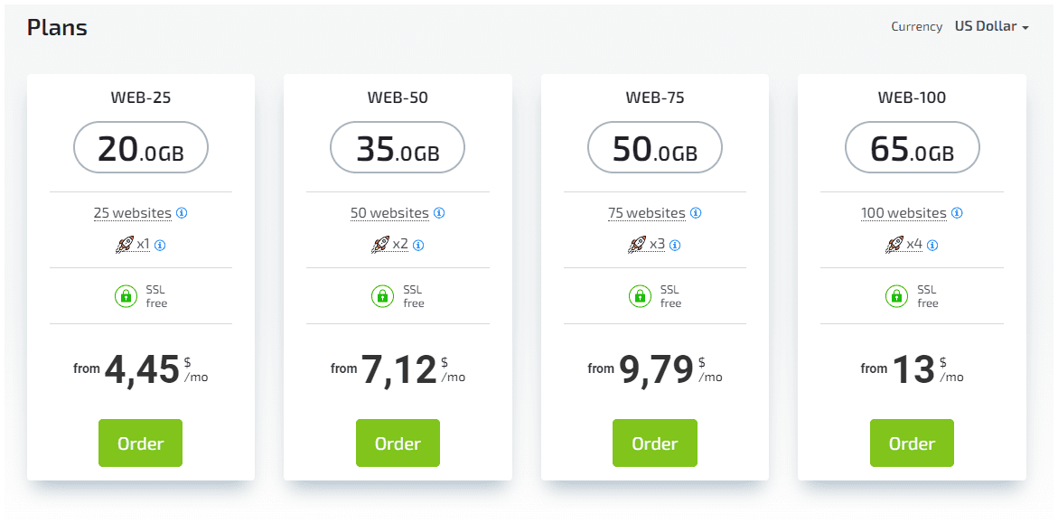Order the WEB-50 plan
The height and width of the screenshot is (522, 1058).
(398, 443)
